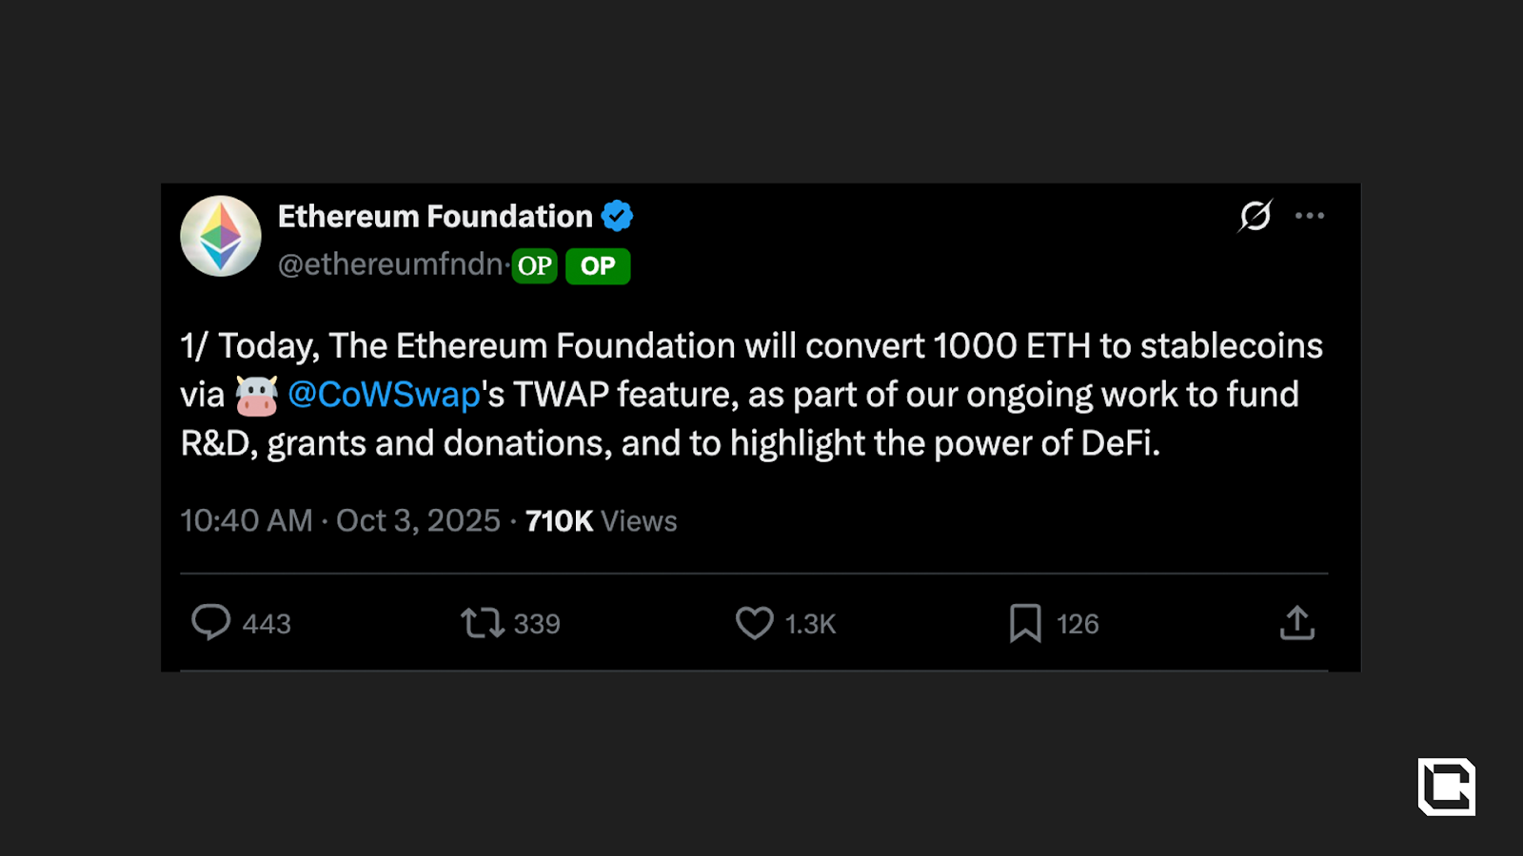Click the darker green OP badge
This screenshot has height=856, width=1523.
[x=535, y=266]
